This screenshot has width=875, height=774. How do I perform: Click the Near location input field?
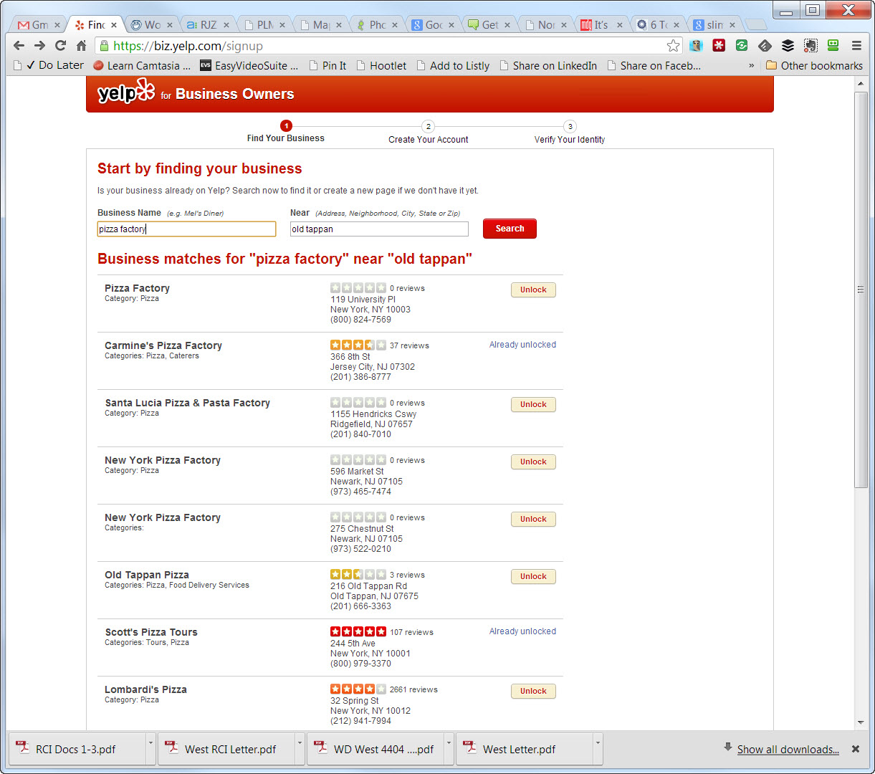tap(379, 229)
